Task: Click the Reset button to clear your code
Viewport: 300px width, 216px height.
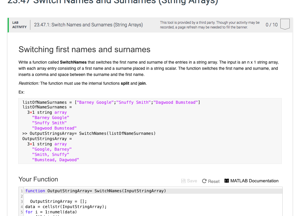Action: (x=210, y=181)
